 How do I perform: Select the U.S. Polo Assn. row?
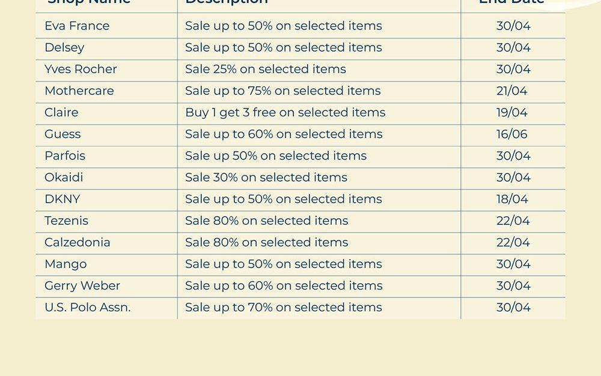[x=87, y=306]
